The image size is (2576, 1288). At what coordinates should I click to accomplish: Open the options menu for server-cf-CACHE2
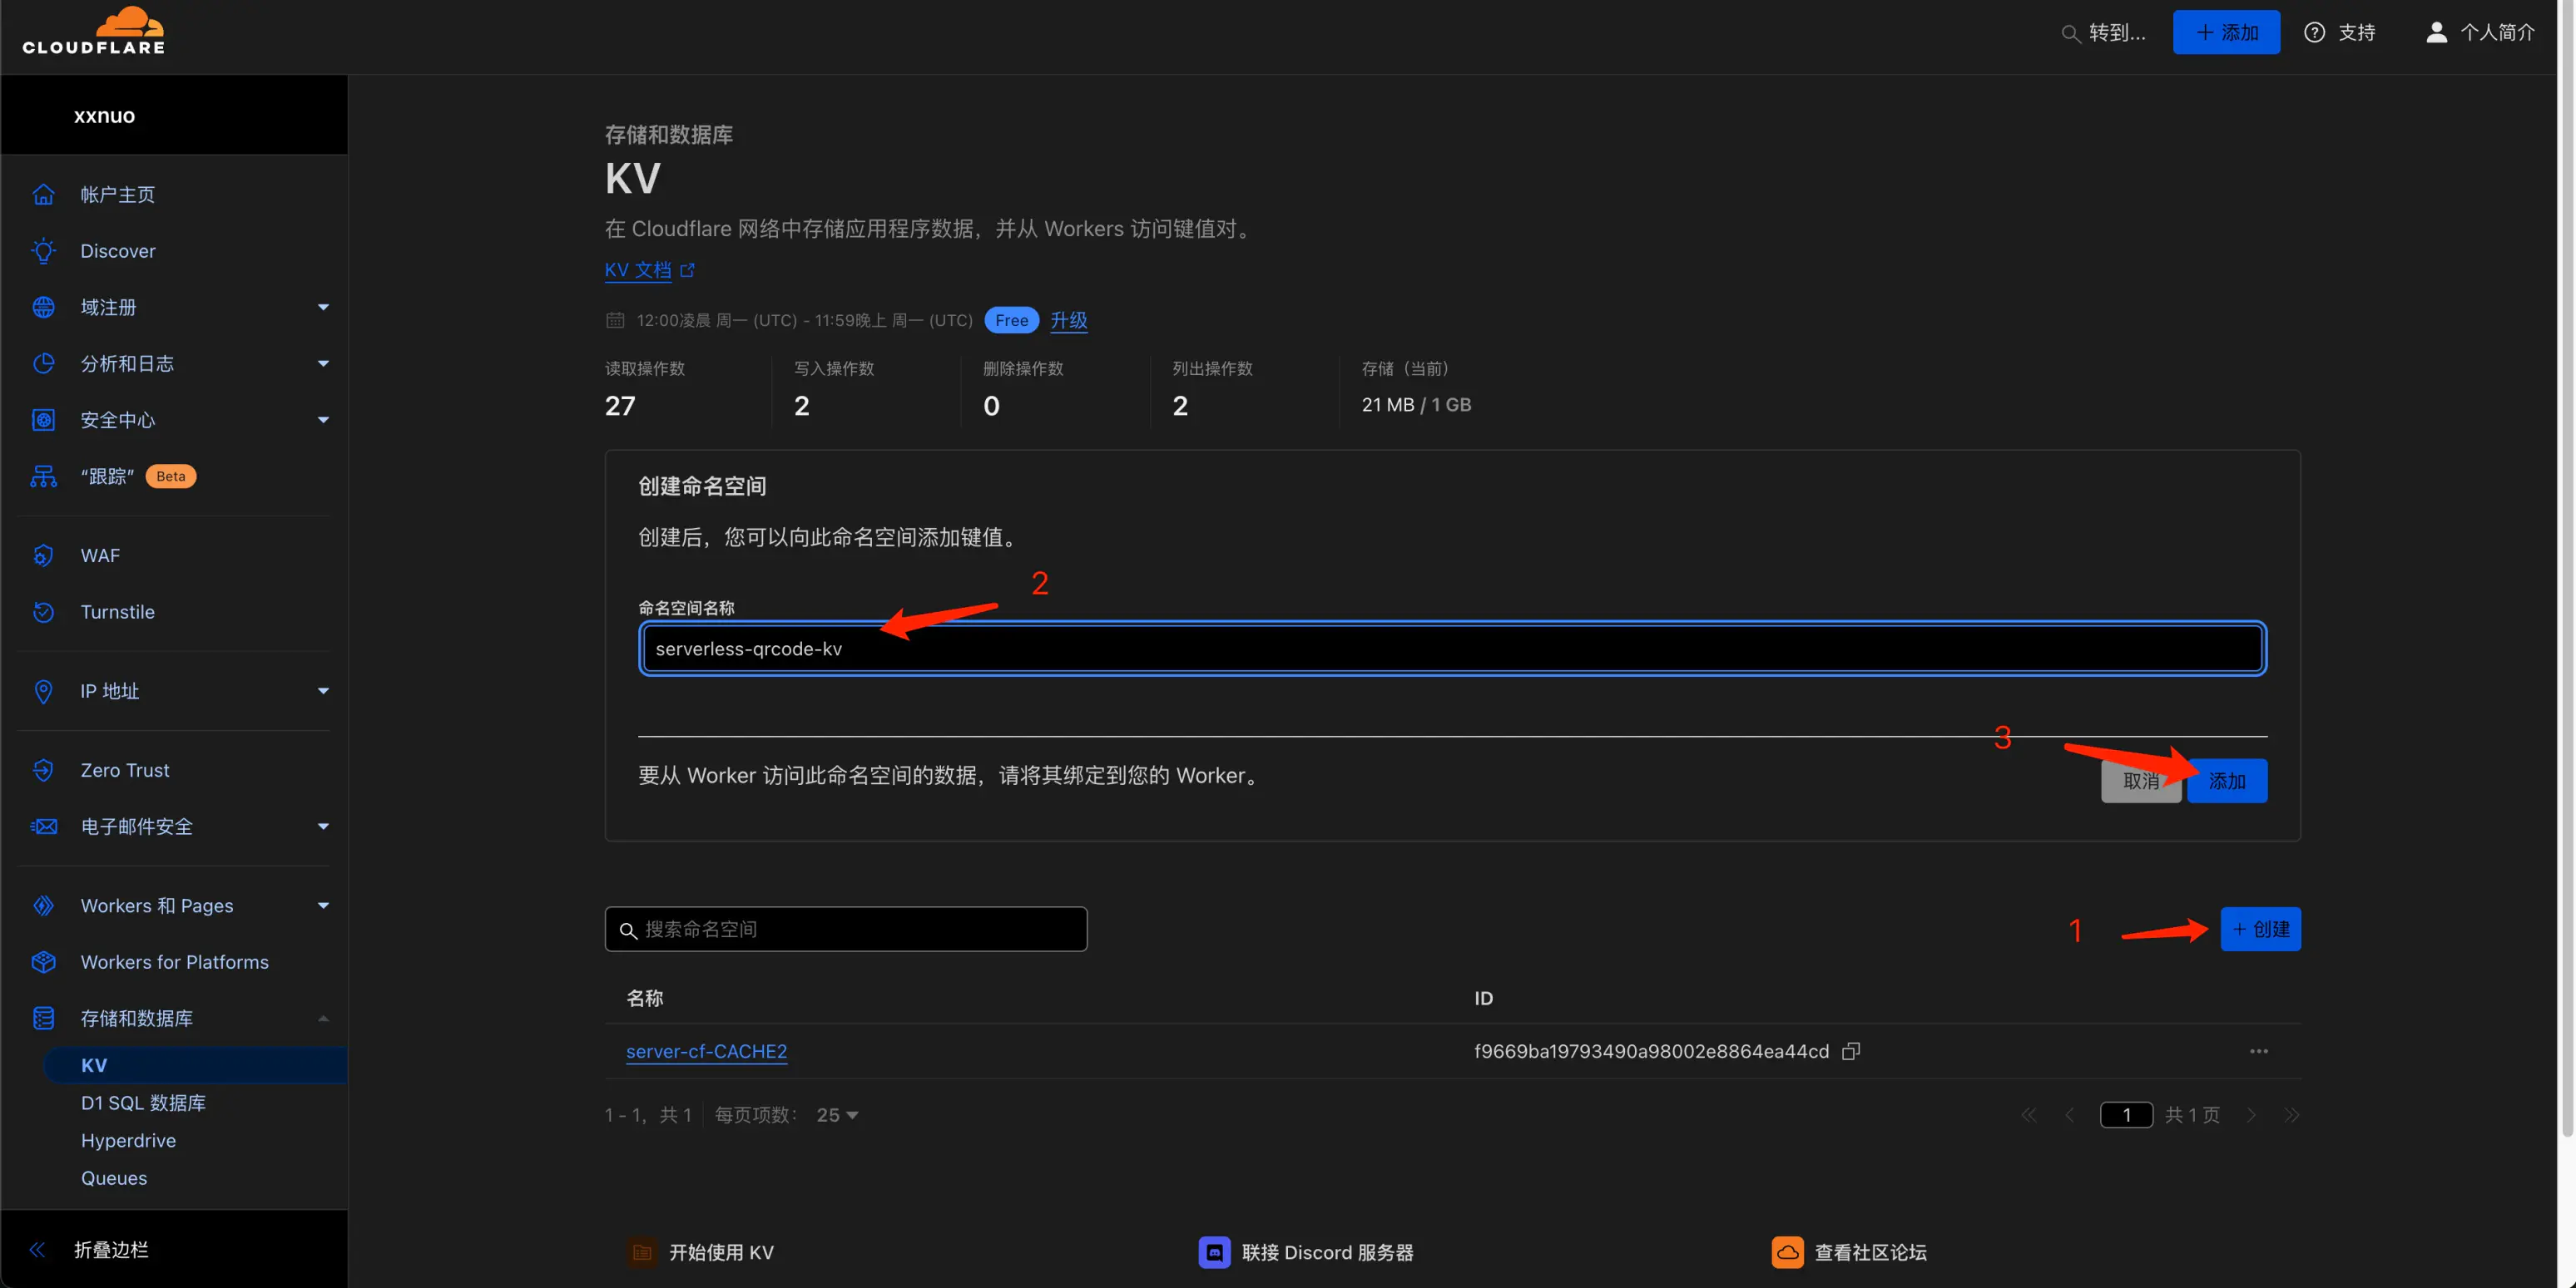point(2258,1050)
